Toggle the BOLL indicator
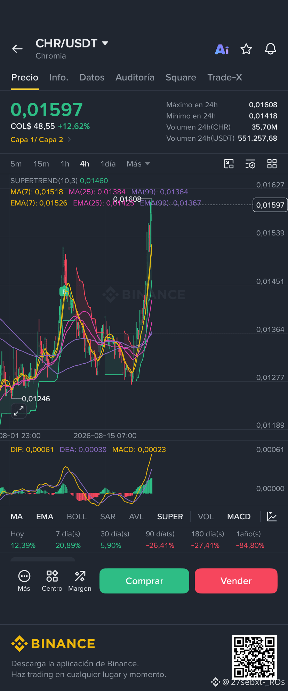This screenshot has height=691, width=288. click(77, 517)
